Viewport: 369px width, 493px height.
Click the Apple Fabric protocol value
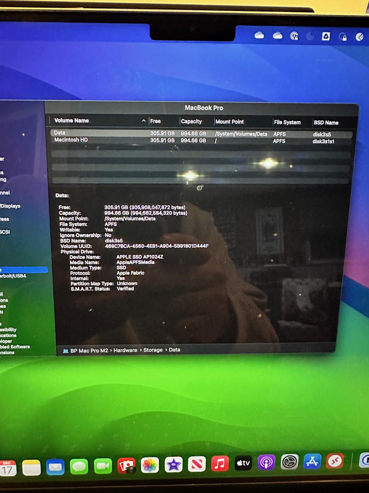point(130,273)
